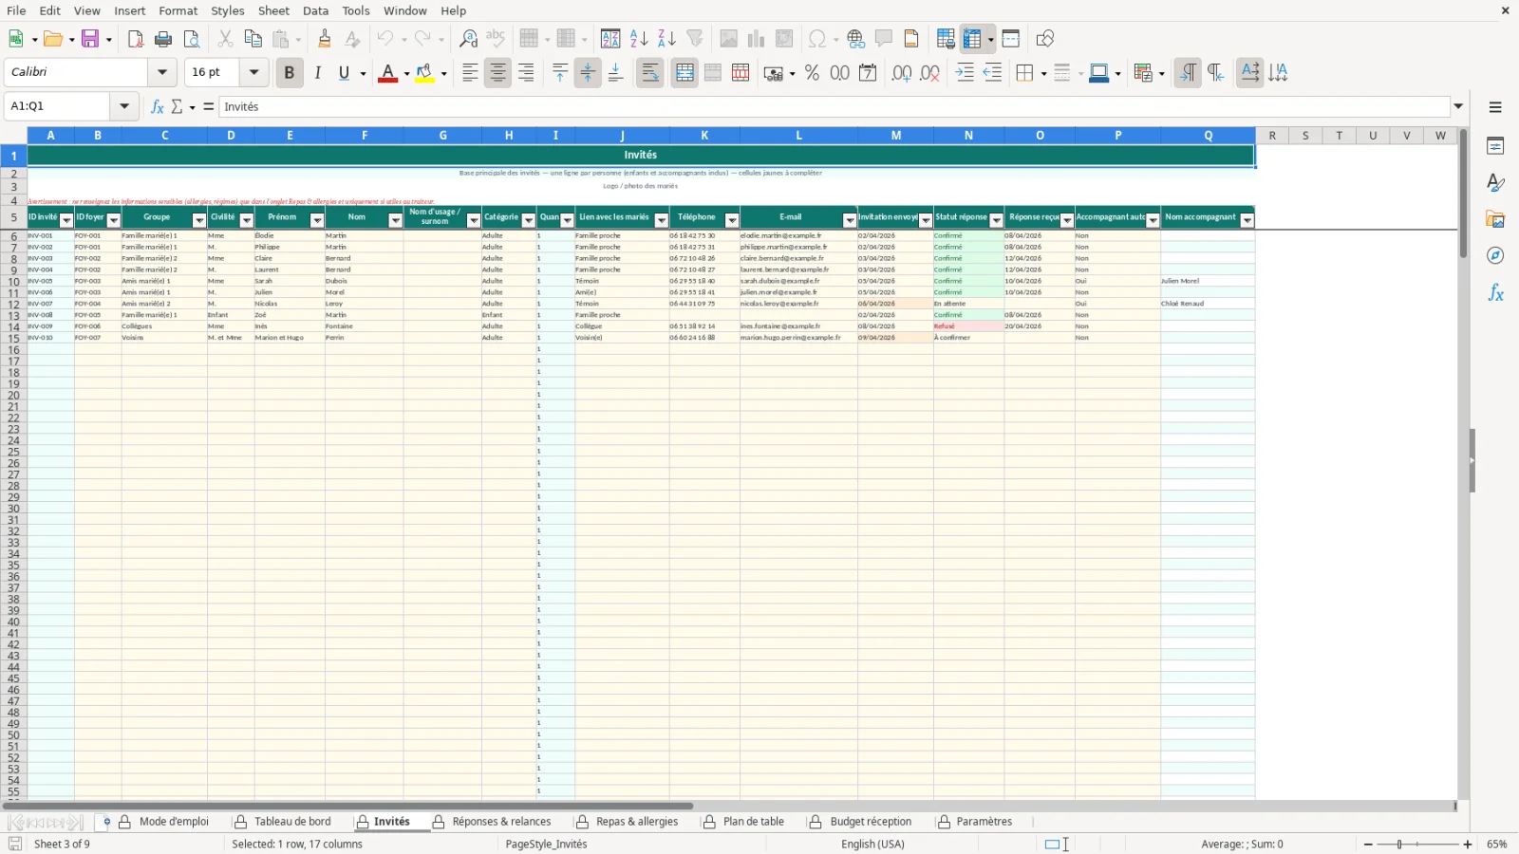Image resolution: width=1519 pixels, height=854 pixels.
Task: Open the Tools menu
Action: (356, 10)
